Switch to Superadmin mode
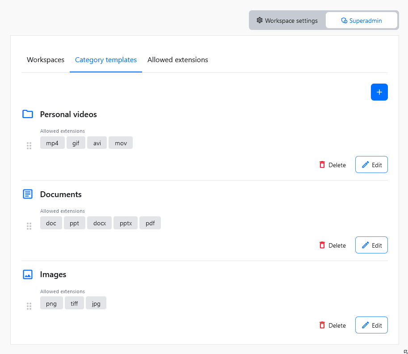Viewport: 408px width, 354px height. (x=361, y=21)
